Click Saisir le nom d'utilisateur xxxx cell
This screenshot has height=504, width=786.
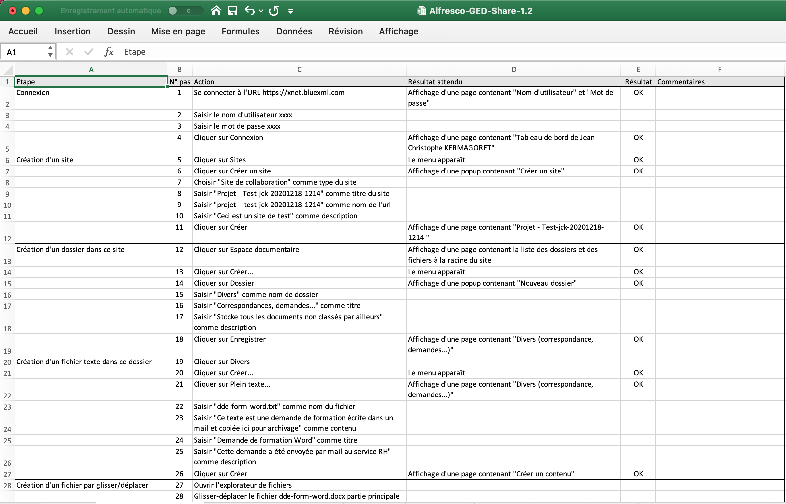[x=299, y=115]
